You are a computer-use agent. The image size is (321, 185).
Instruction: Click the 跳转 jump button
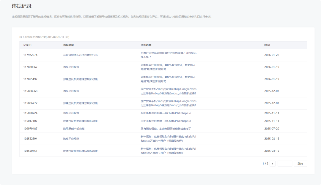point(300,164)
